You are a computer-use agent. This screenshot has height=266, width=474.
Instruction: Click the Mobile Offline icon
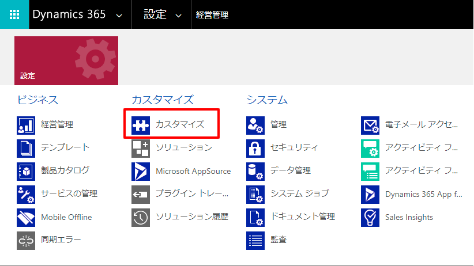click(26, 218)
